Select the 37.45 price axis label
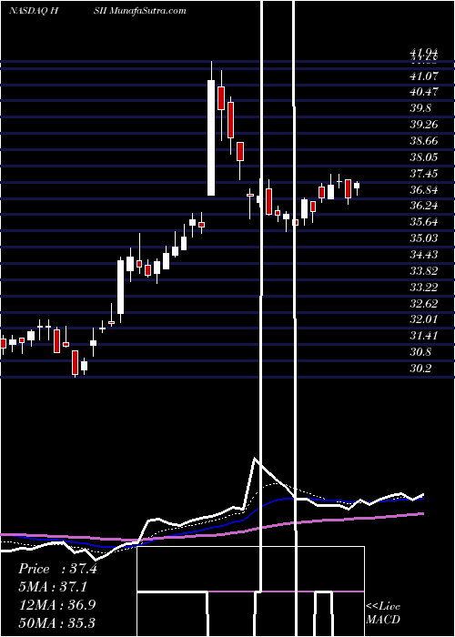Viewport: 455px width, 637px height. (424, 174)
